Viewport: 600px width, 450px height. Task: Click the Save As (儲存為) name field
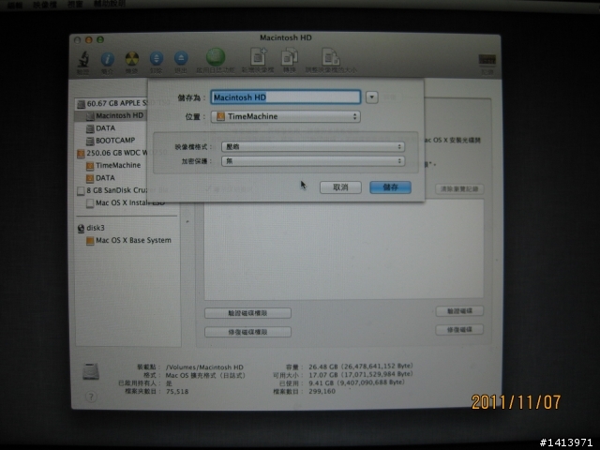[x=285, y=97]
